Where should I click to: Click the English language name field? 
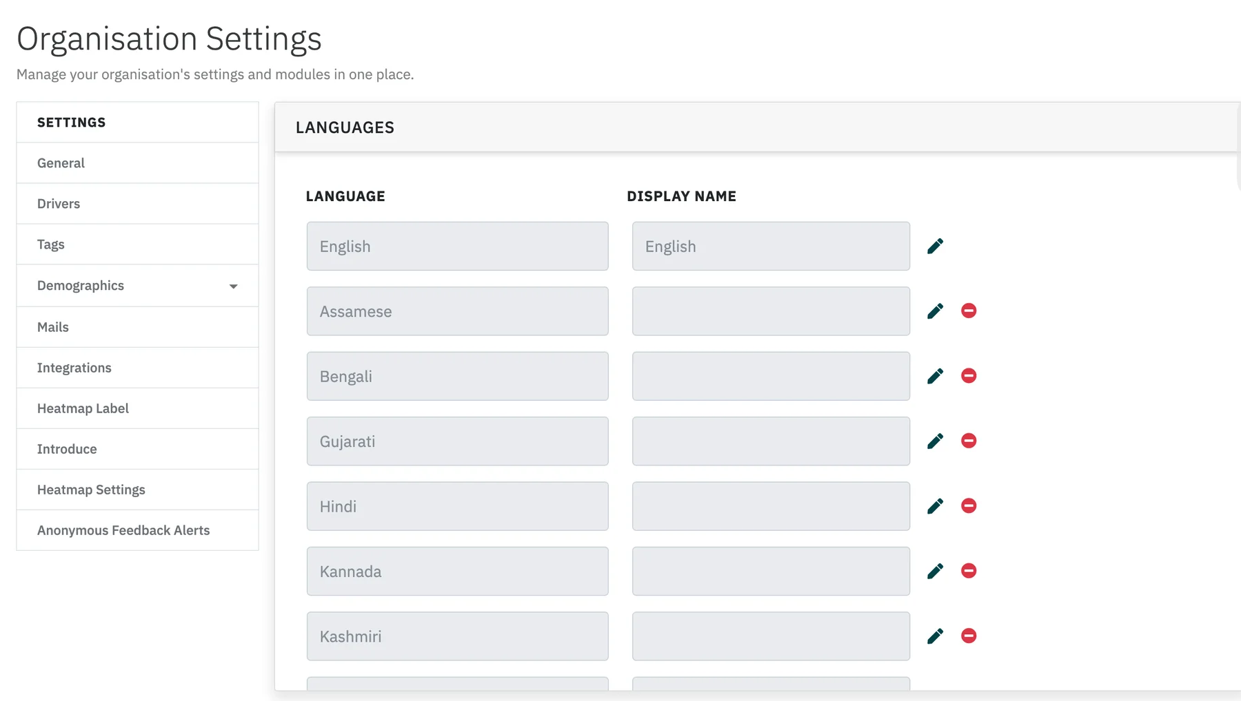click(457, 246)
